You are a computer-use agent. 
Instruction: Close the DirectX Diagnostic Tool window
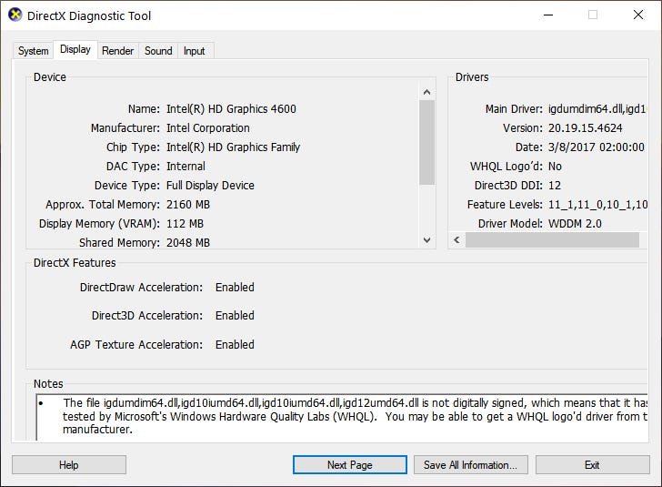coord(638,15)
